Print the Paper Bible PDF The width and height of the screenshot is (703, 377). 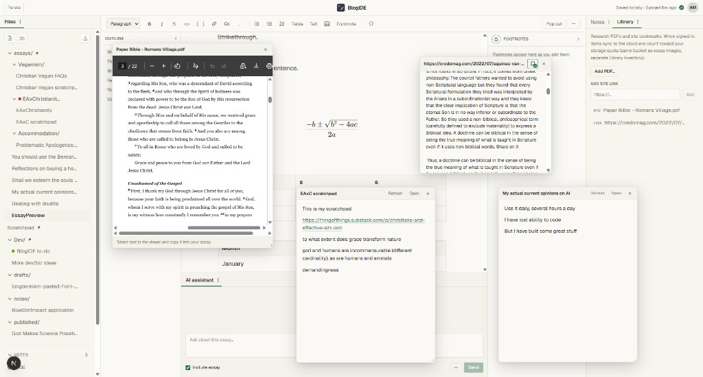pyautogui.click(x=268, y=66)
